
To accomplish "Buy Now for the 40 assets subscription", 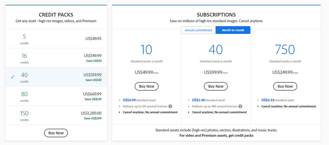I will (216, 86).
